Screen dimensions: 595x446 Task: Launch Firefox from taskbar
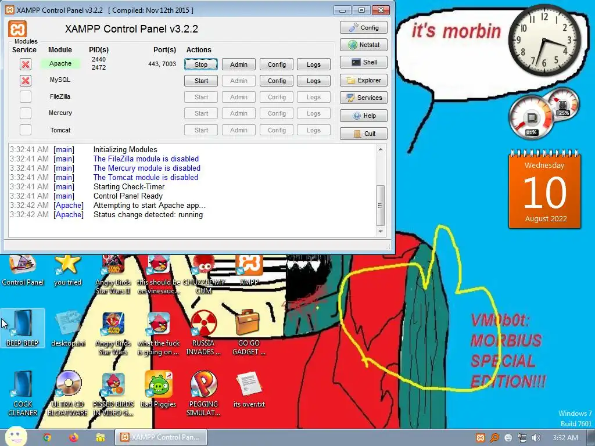[x=74, y=437]
